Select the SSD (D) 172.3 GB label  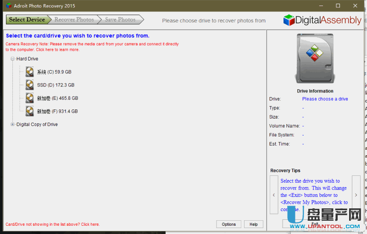coord(56,85)
